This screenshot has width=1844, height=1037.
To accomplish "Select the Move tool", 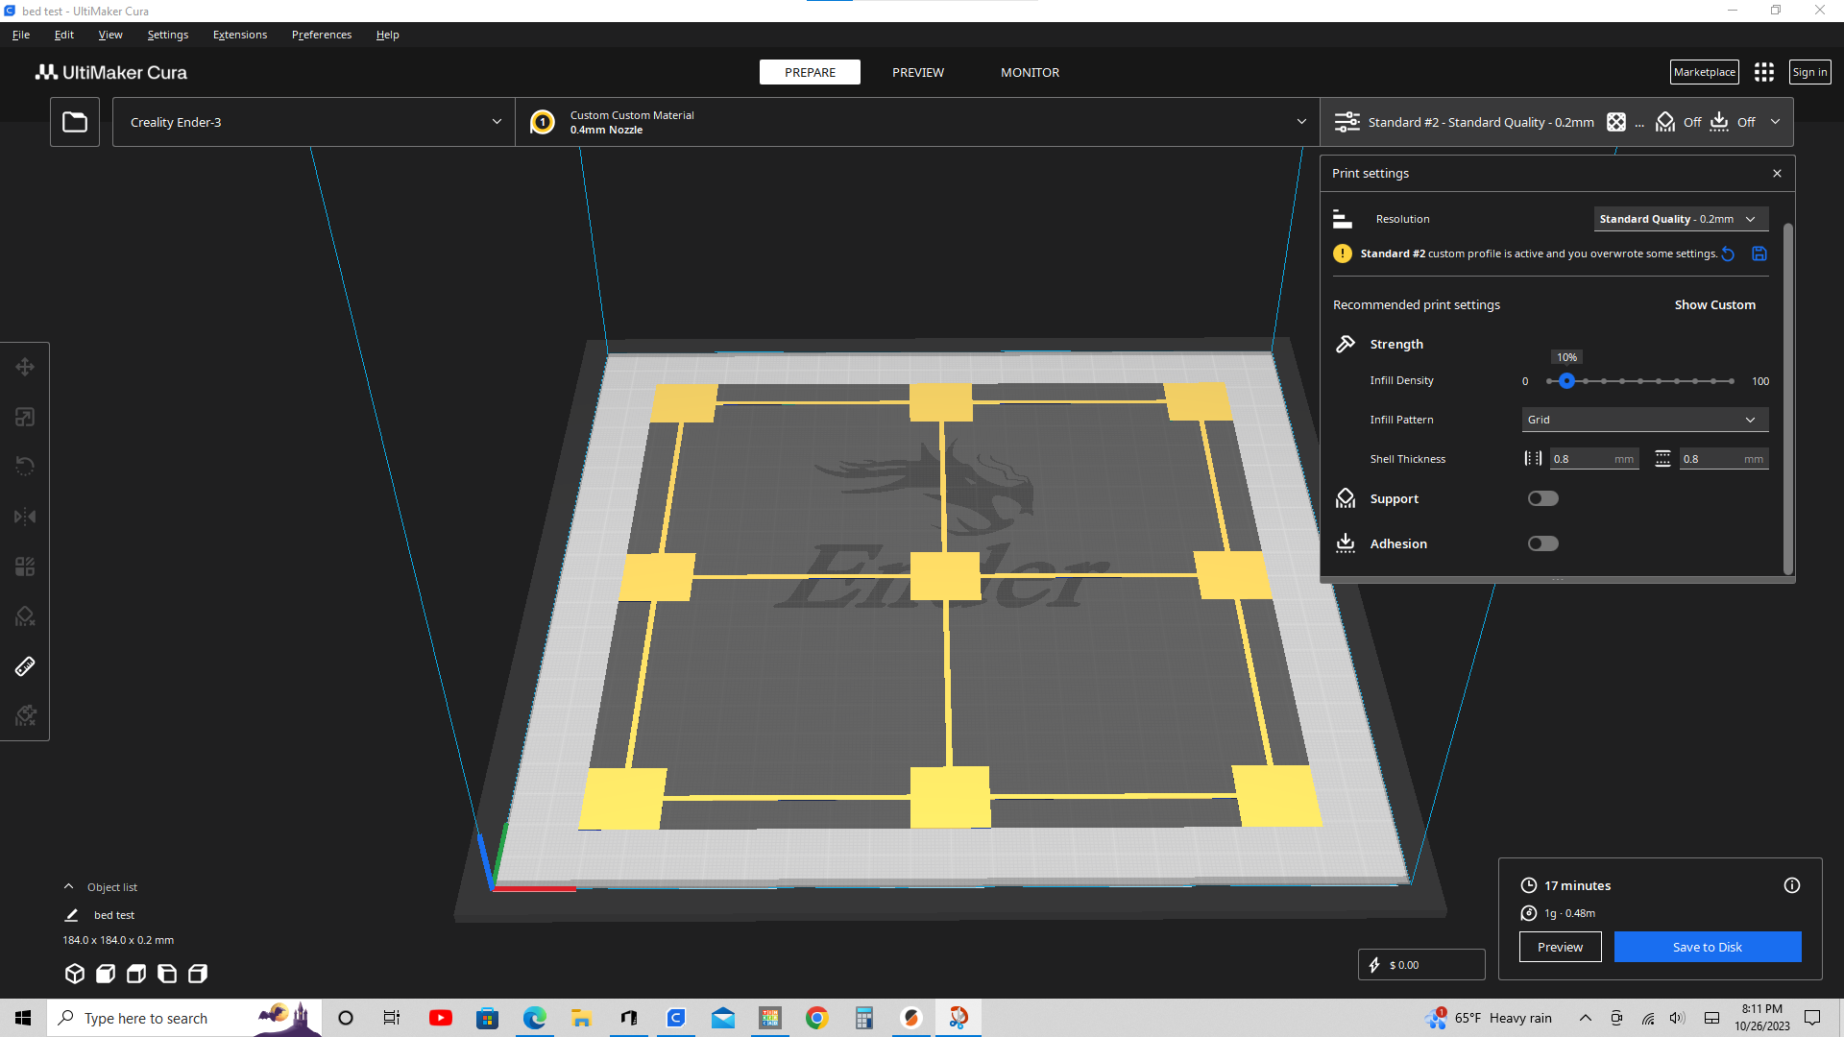I will coord(24,366).
